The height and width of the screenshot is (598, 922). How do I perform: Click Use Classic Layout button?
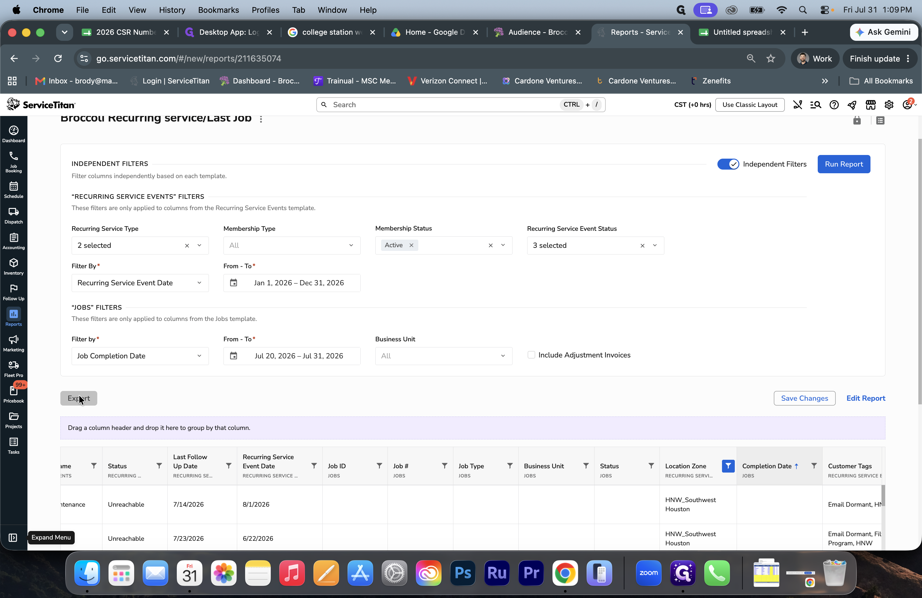pos(750,105)
